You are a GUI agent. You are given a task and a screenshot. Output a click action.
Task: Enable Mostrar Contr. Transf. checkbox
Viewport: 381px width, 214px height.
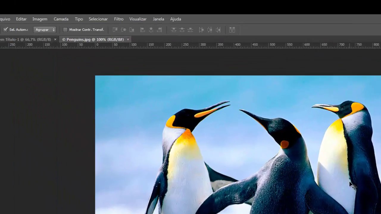(x=65, y=30)
